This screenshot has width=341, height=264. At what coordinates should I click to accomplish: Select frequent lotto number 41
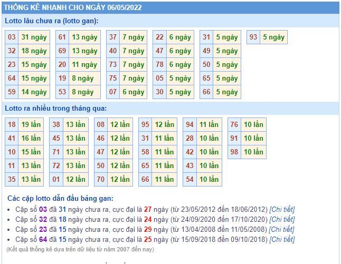pyautogui.click(x=12, y=138)
